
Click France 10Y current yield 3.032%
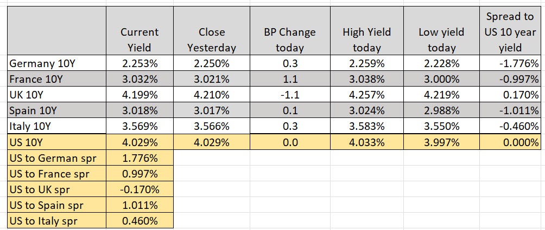coord(140,79)
